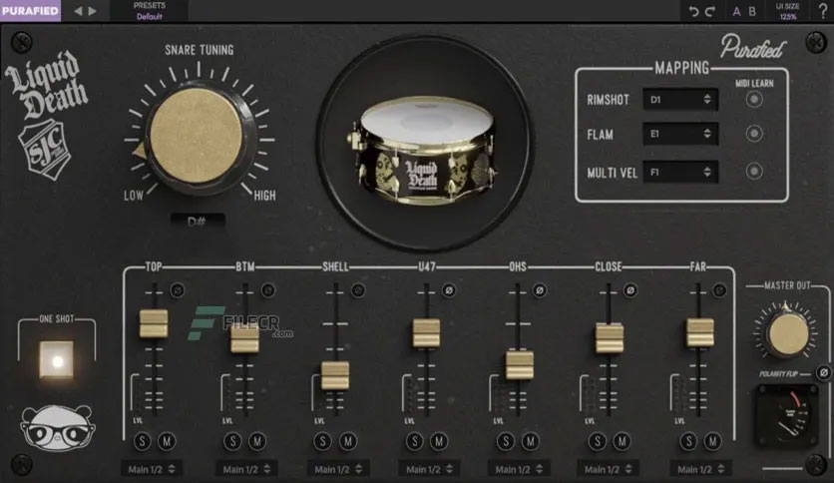The width and height of the screenshot is (834, 483).
Task: Open the FAR channel Main 1/2 output dropdown
Action: click(x=700, y=469)
